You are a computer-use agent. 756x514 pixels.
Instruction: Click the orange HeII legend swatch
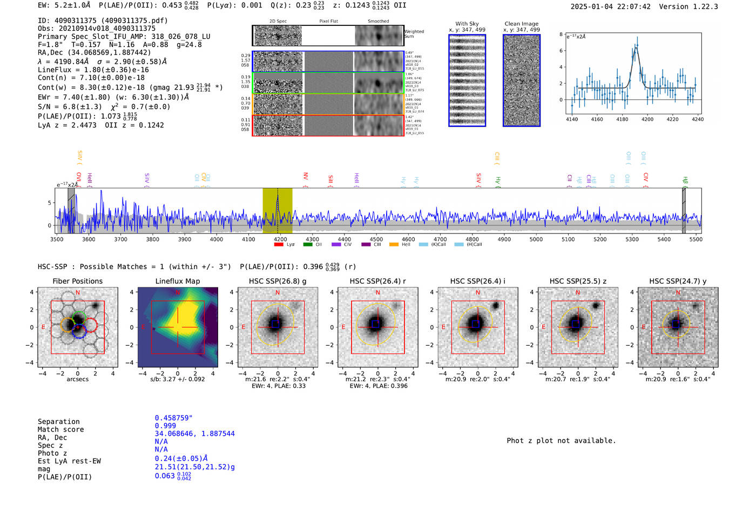coord(394,244)
